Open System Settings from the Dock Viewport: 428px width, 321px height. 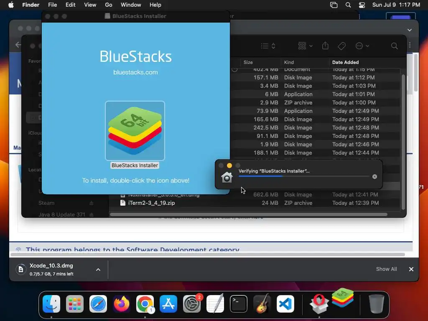(x=192, y=304)
